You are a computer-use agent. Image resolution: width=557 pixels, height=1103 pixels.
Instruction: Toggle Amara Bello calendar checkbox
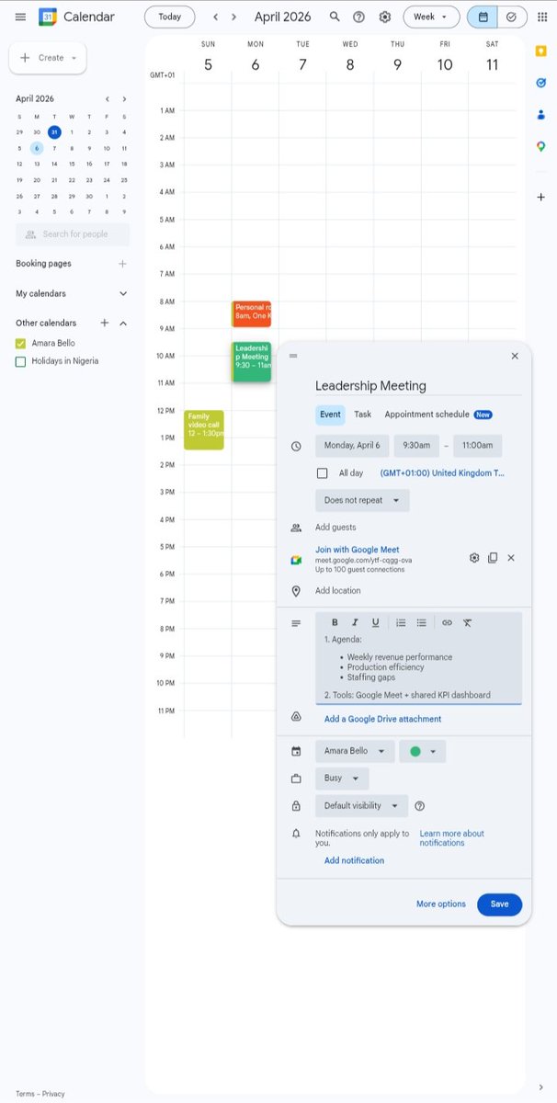click(21, 343)
